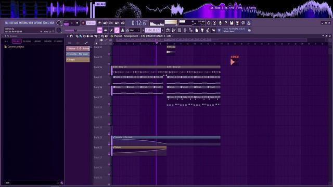This screenshot has width=333, height=187.
Task: Open the channel rack icon
Action: click(x=179, y=30)
